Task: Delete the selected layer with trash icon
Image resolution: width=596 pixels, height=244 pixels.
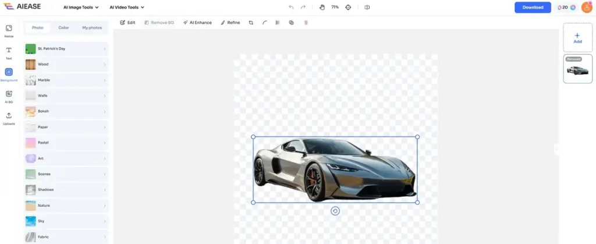Action: pos(306,23)
